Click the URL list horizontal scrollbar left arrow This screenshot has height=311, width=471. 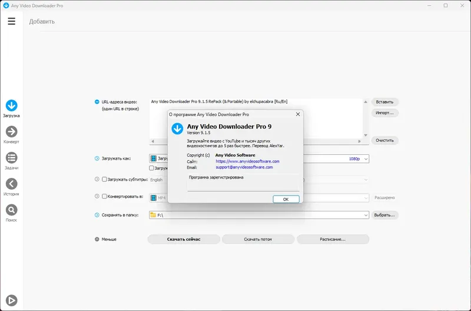pos(152,141)
